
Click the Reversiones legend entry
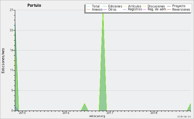click(x=178, y=9)
